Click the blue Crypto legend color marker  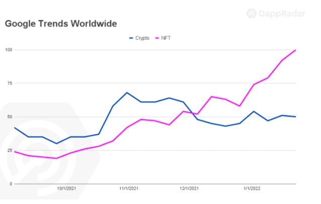[131, 38]
